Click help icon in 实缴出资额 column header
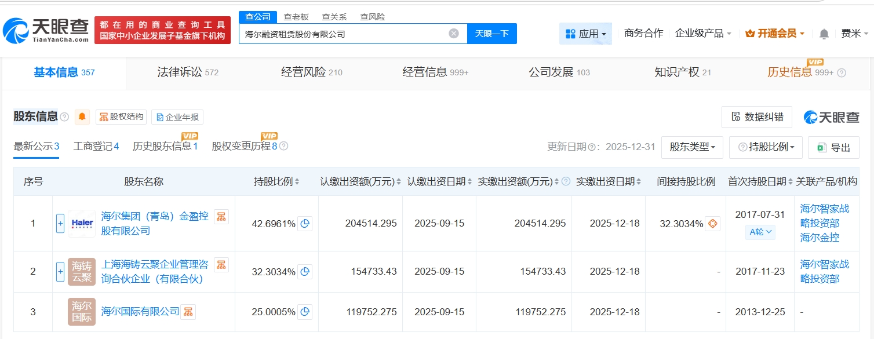Viewport: 874px width, 339px height. 566,182
